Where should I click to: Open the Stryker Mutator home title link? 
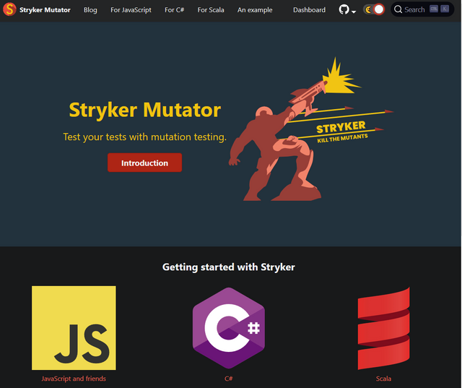coord(45,10)
